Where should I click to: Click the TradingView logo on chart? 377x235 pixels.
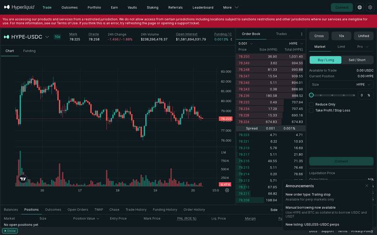(23, 179)
